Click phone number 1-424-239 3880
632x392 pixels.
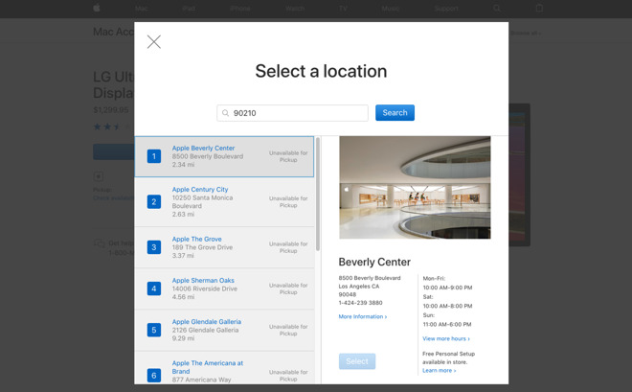[360, 303]
